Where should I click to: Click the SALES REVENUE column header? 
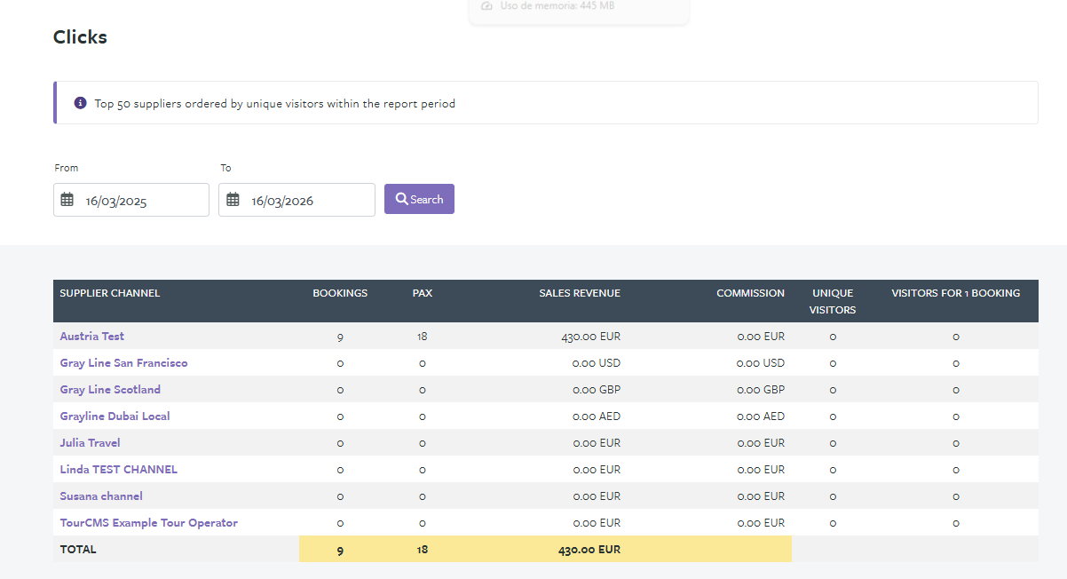pos(580,293)
